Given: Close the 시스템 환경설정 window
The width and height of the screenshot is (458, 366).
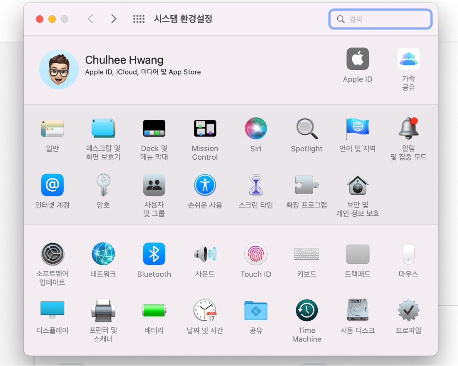Looking at the screenshot, I should coord(40,19).
